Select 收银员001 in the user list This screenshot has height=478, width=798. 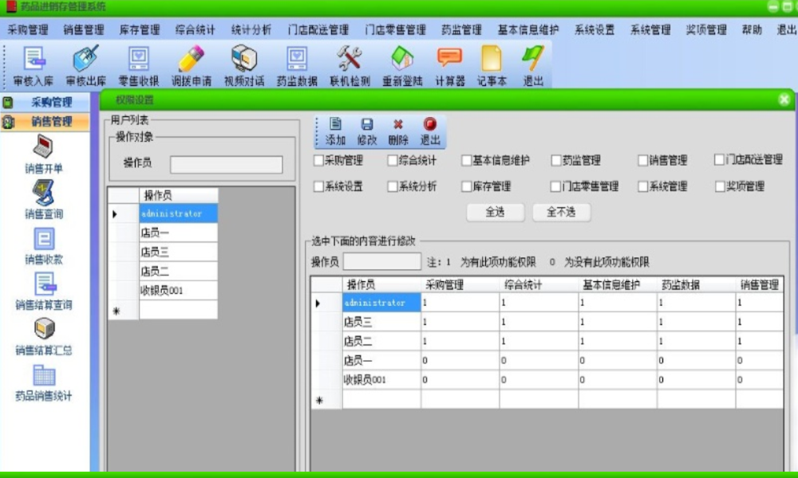coord(178,291)
